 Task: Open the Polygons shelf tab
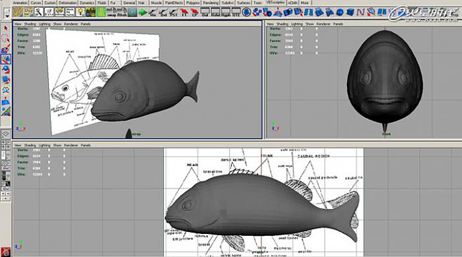click(x=193, y=3)
